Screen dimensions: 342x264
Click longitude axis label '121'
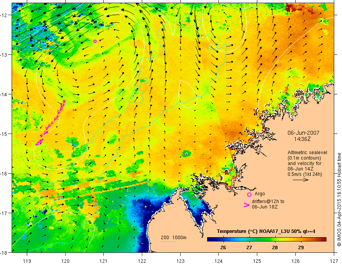(x=104, y=261)
